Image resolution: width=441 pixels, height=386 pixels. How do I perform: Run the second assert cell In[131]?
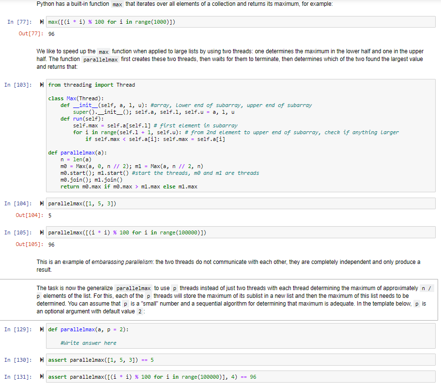(41, 376)
